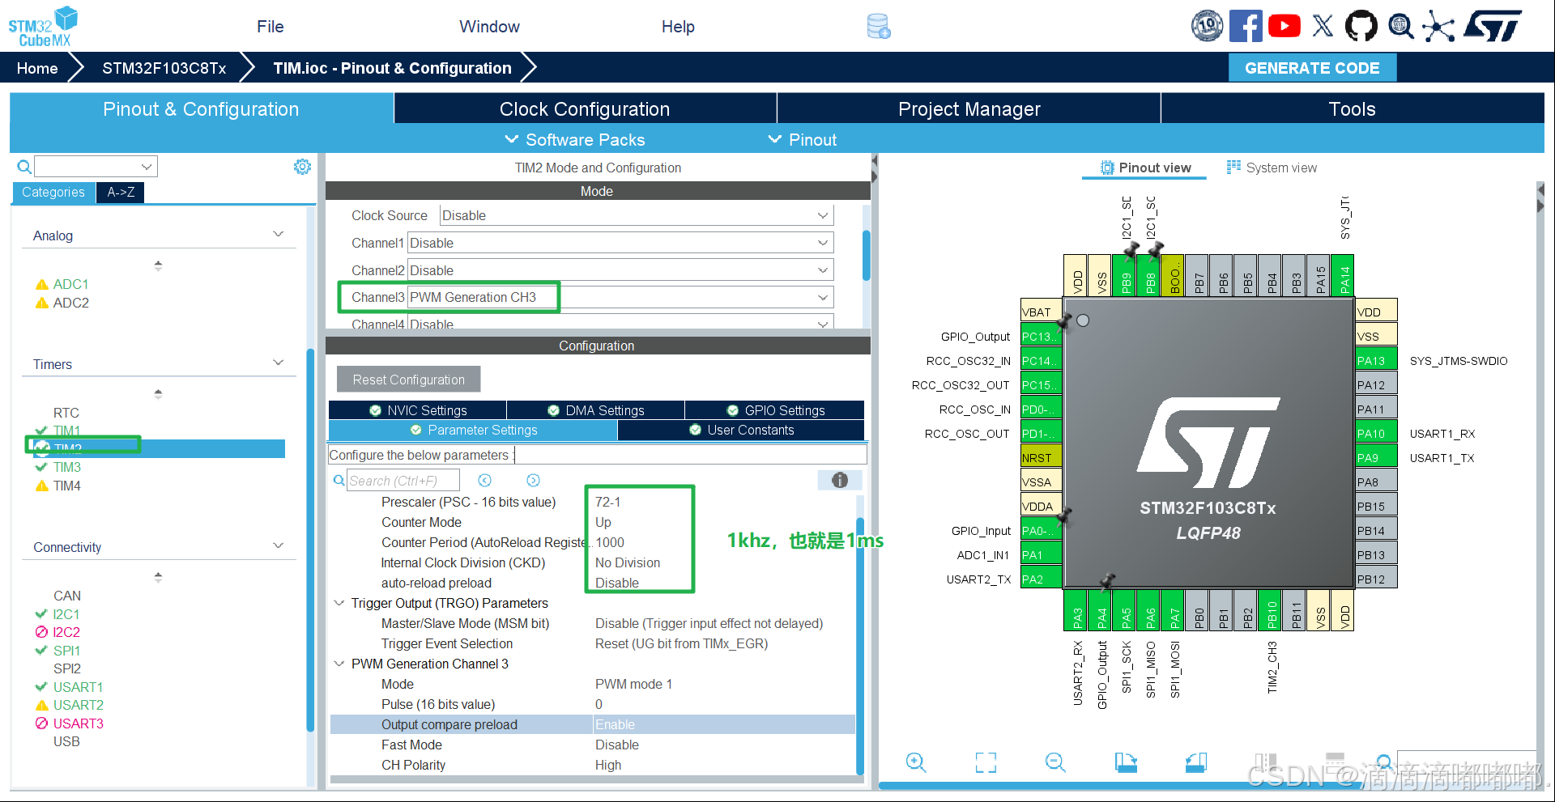Fit the chip to the view

tap(986, 762)
